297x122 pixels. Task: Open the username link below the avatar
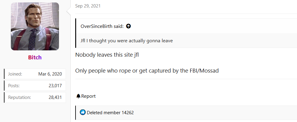(x=35, y=58)
